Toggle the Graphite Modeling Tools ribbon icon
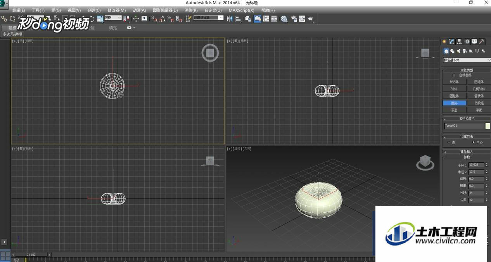 tap(258, 18)
